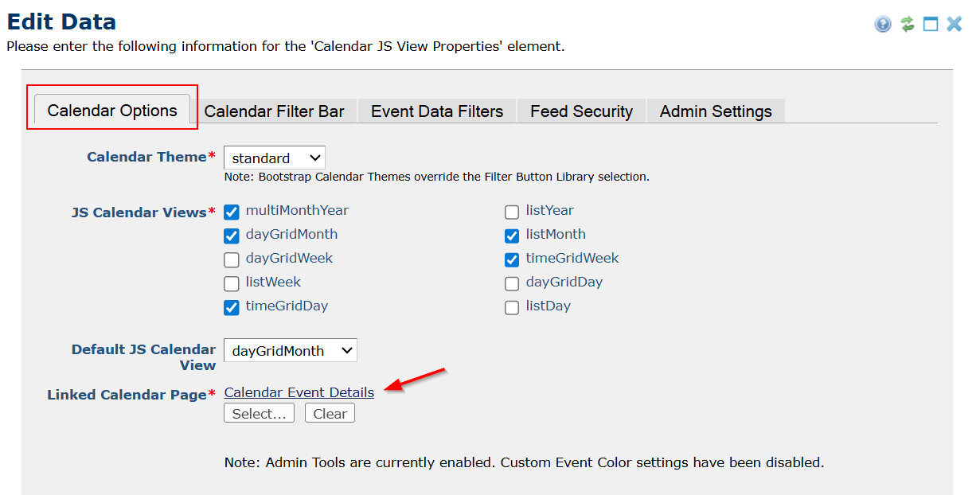
Task: Toggle the listDay checkbox
Action: (512, 307)
